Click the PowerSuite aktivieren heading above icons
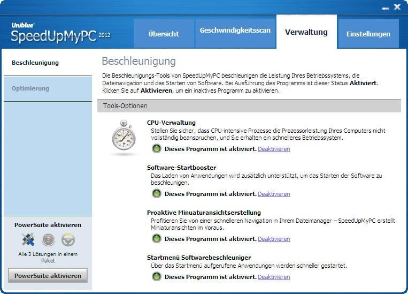Image resolution: width=408 pixels, height=294 pixels. pos(48,225)
